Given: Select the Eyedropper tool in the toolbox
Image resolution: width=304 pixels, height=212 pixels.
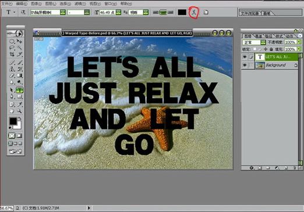Looking at the screenshot, I should (x=19, y=105).
